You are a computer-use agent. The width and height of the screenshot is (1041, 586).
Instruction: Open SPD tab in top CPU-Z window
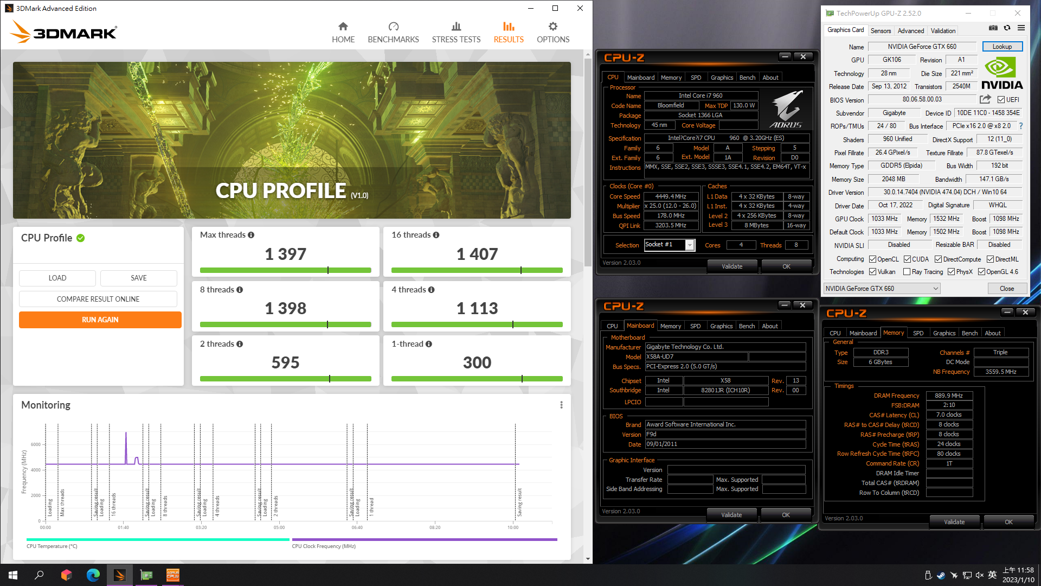click(696, 78)
